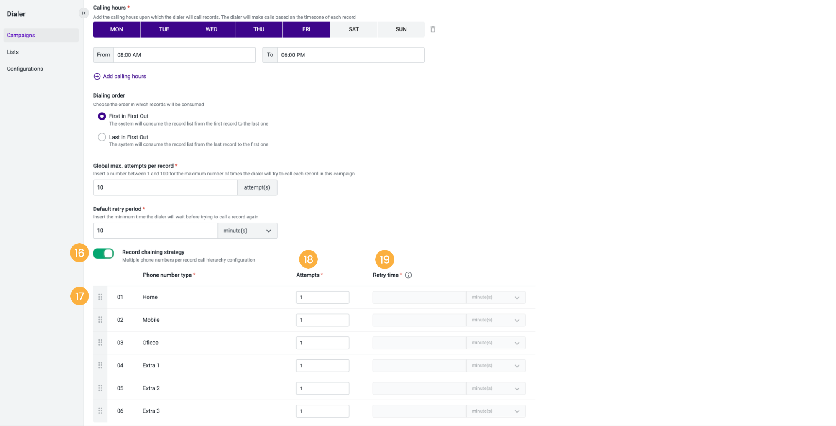The height and width of the screenshot is (426, 836).
Task: Click the 'Phone number type' column header
Action: pos(167,275)
